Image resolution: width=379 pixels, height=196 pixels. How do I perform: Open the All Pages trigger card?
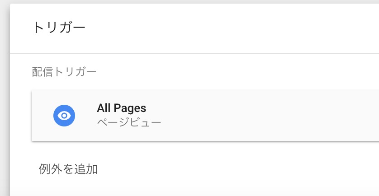(x=205, y=115)
